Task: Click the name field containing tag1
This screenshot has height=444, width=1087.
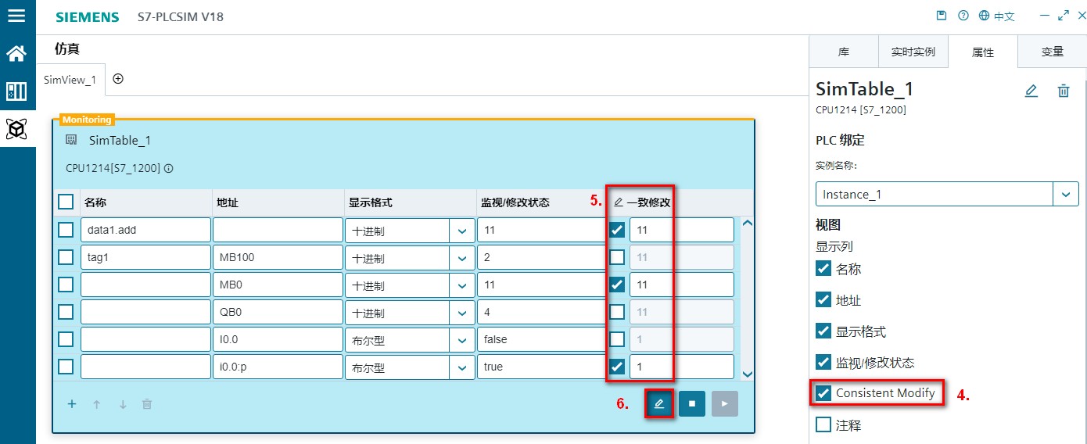Action: coord(145,257)
